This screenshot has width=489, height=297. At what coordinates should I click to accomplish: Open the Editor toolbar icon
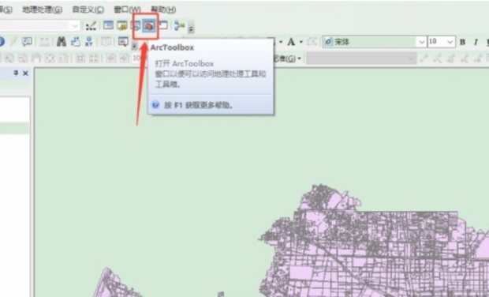point(91,26)
